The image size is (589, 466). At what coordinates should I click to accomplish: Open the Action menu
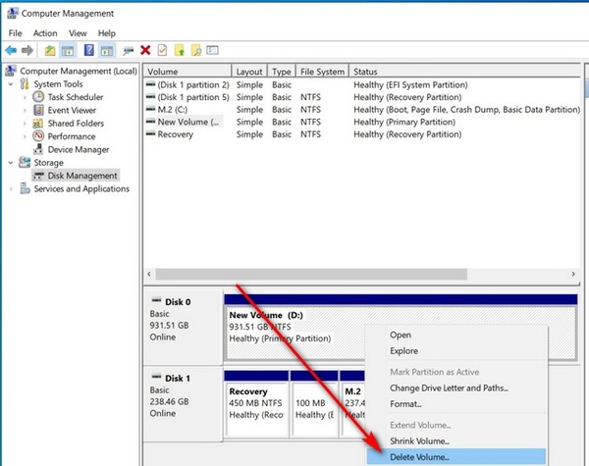tap(45, 33)
